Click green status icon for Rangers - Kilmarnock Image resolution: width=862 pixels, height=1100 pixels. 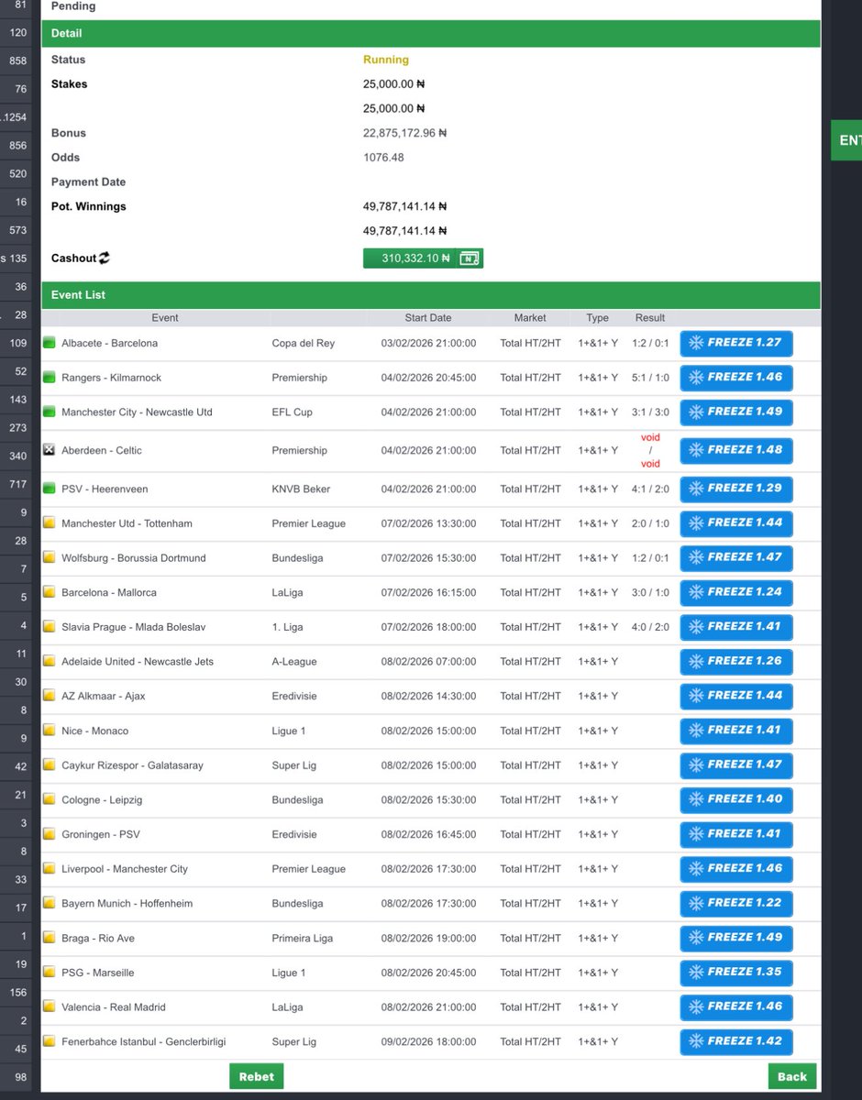coord(50,378)
